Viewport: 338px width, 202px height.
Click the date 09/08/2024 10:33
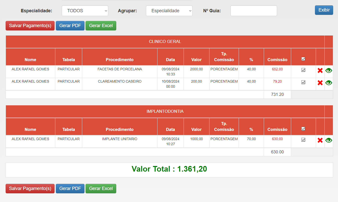171,72
